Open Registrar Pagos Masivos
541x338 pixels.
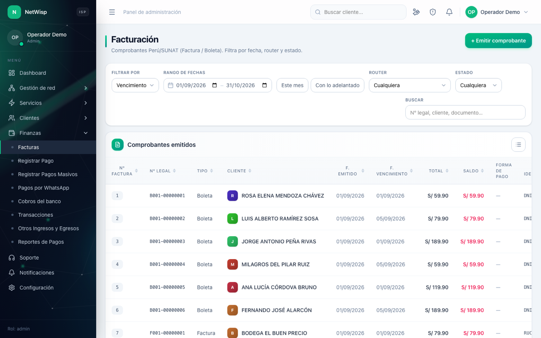pos(48,174)
